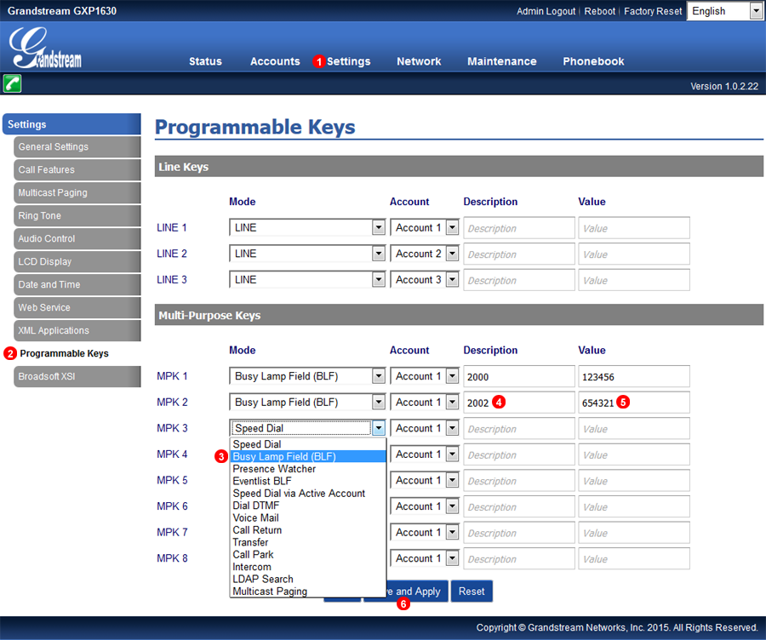766x640 pixels.
Task: Click the green phone handset icon
Action: 12,83
